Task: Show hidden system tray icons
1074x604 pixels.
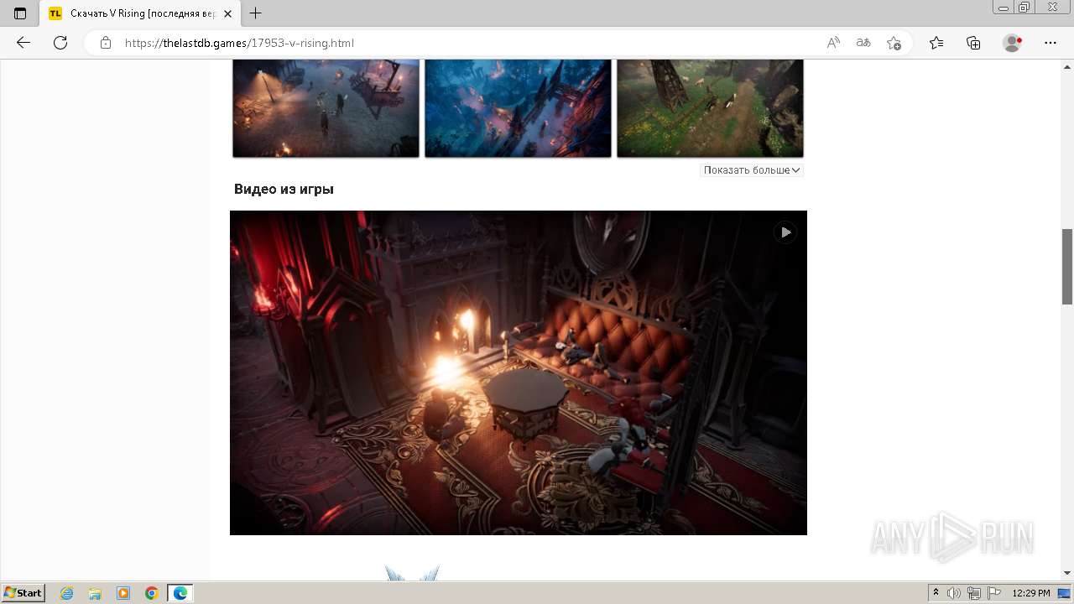Action: coord(936,593)
